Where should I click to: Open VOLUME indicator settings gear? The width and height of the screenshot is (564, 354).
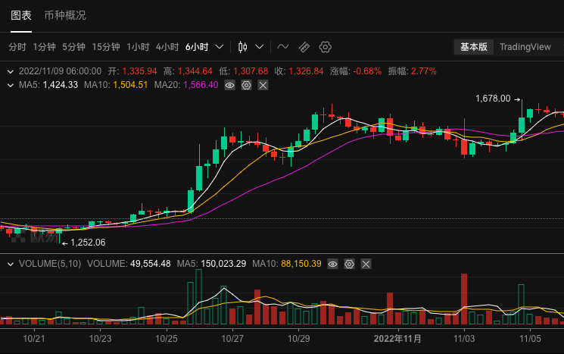pos(349,264)
